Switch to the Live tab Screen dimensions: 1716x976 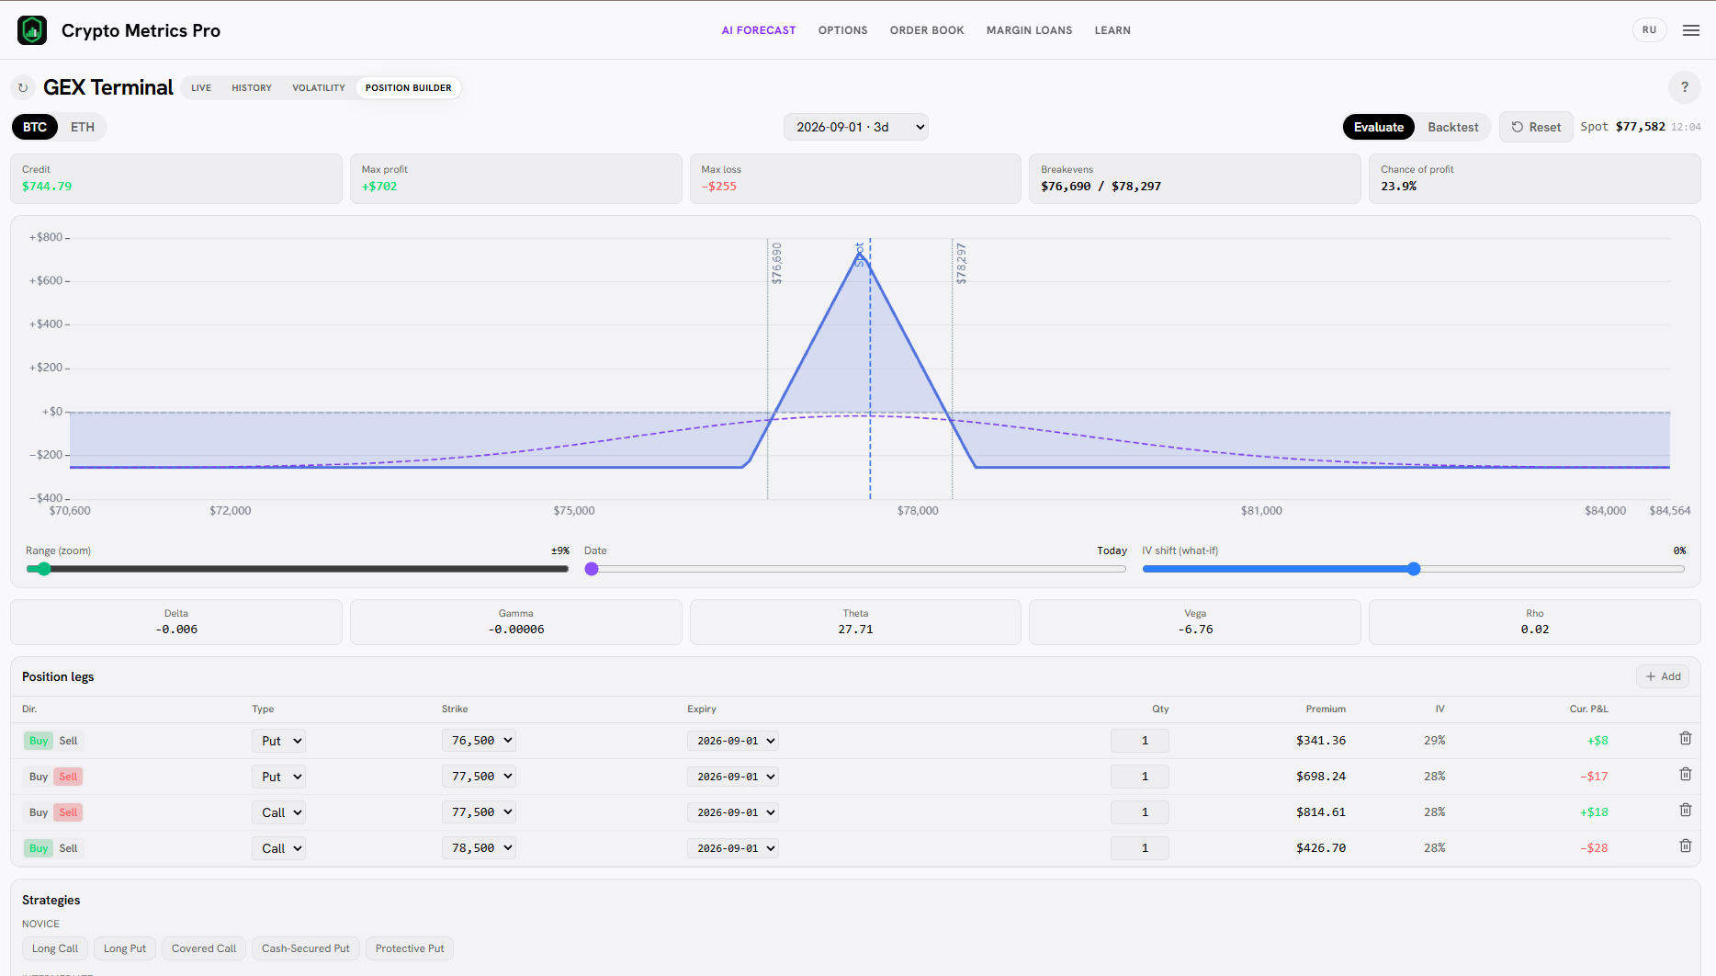point(201,88)
